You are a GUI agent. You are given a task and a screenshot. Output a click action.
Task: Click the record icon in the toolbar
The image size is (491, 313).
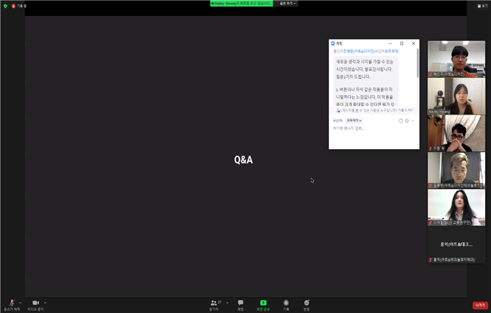coord(286,303)
